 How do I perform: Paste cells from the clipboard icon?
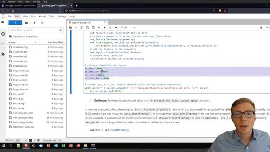(x=93, y=27)
